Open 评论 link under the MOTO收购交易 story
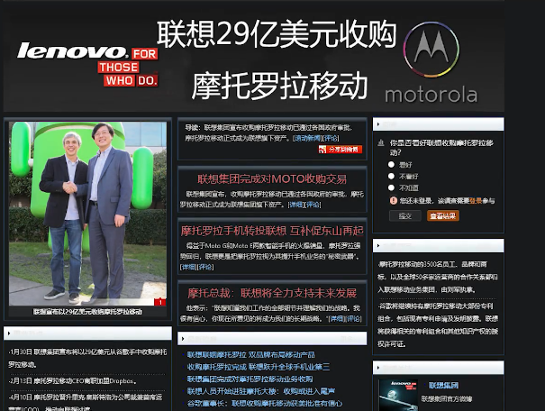The image size is (545, 411). (313, 205)
